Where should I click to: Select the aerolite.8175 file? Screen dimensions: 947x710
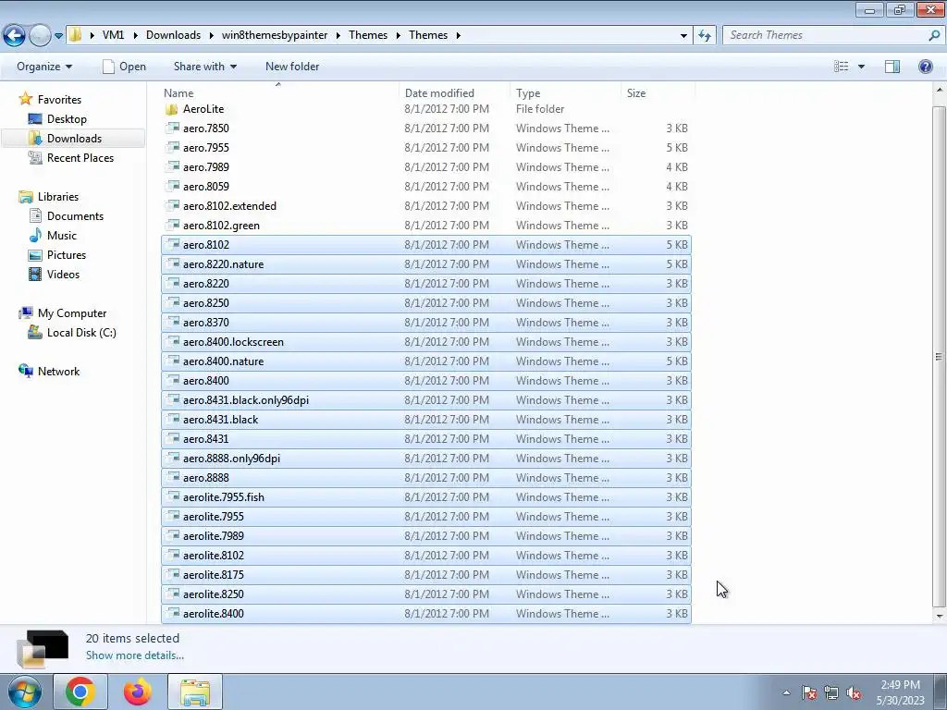426,575
